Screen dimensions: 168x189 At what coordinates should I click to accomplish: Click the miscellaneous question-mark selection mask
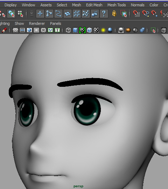tap(104, 14)
